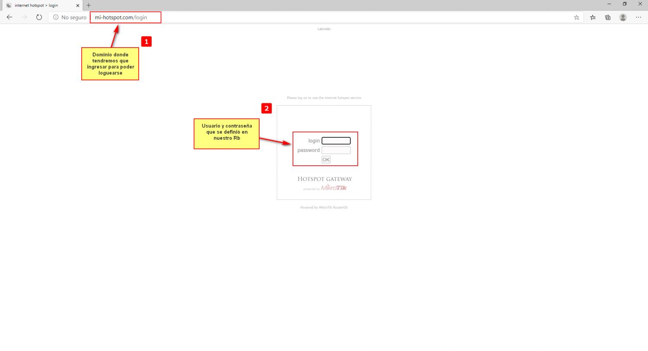Minimize the browser window
Viewport: 648px width, 351px height.
point(609,4)
